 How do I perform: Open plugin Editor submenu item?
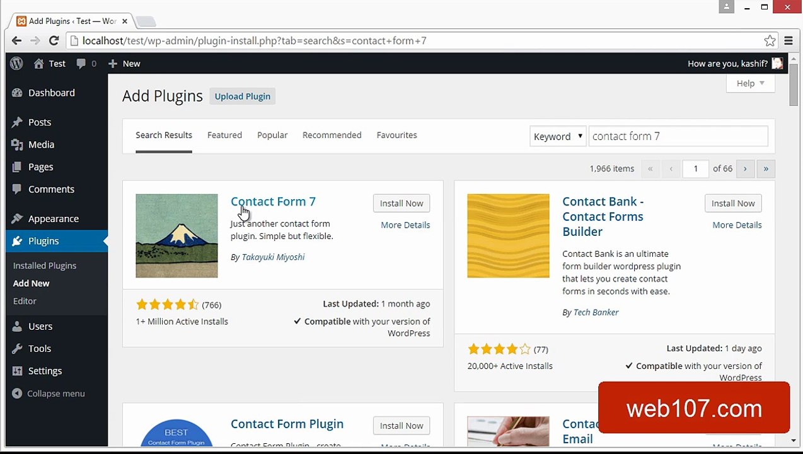[x=25, y=301]
